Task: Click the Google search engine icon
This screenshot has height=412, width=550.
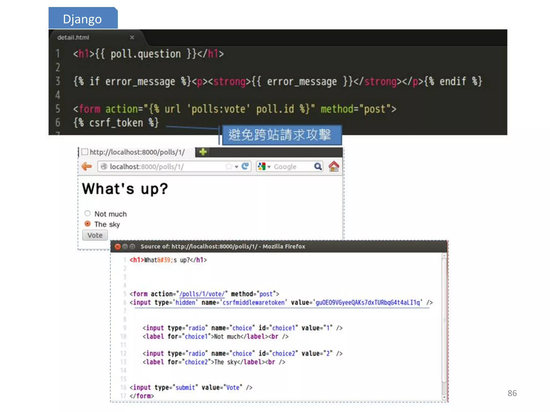Action: pyautogui.click(x=261, y=167)
